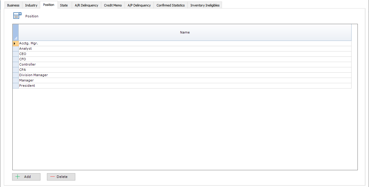Open the State tab
This screenshot has height=187, width=369.
(x=64, y=5)
